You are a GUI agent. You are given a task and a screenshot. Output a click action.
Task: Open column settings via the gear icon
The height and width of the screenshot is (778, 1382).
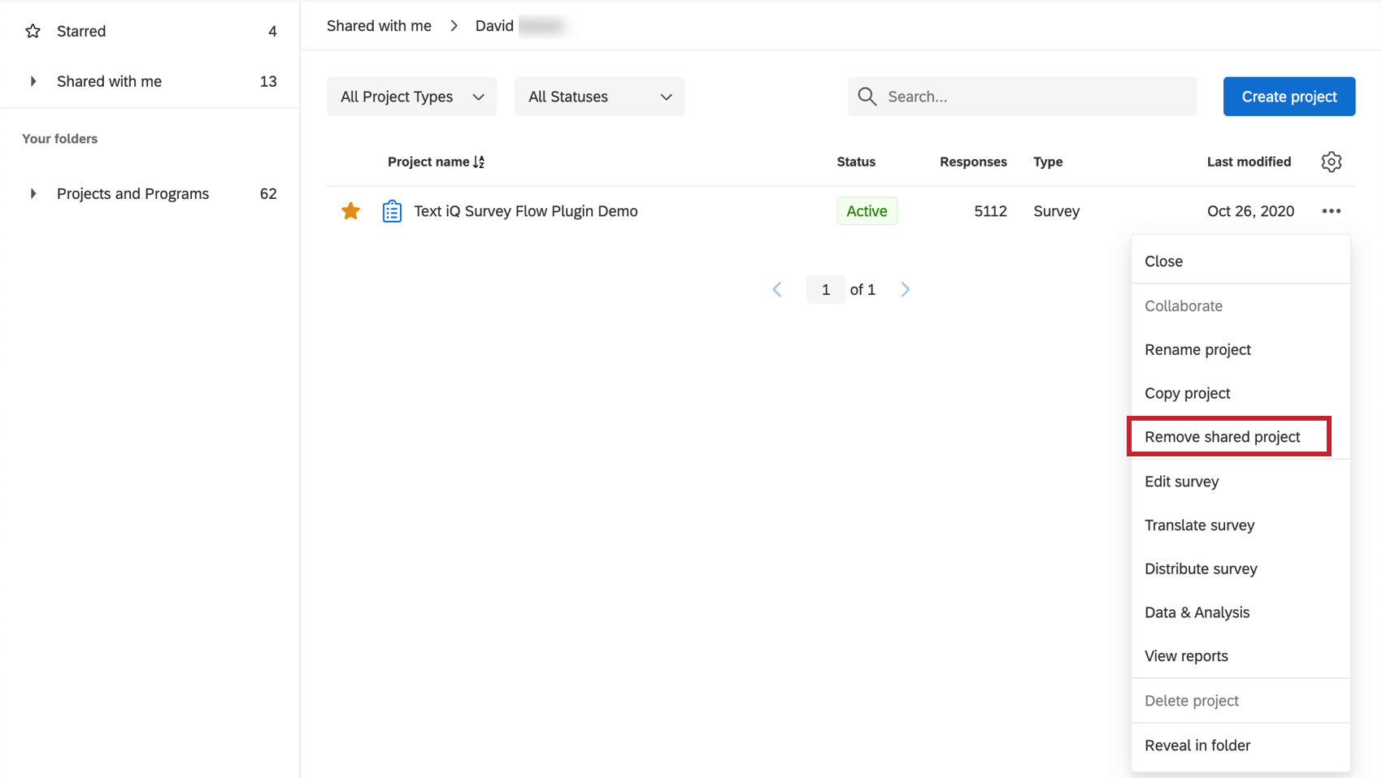1331,162
